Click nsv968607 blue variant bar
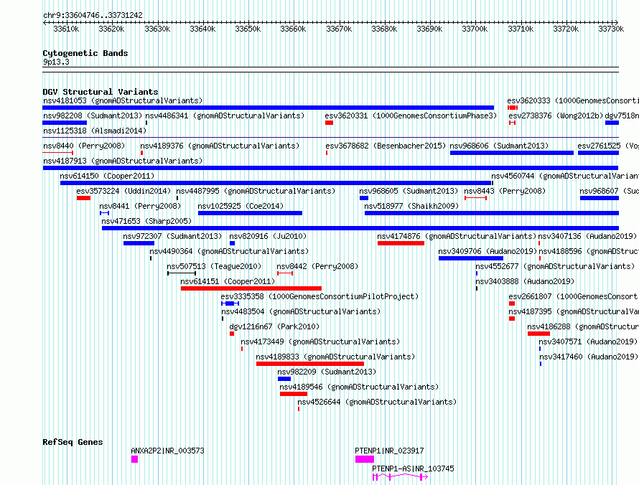This screenshot has width=639, height=485. point(600,198)
